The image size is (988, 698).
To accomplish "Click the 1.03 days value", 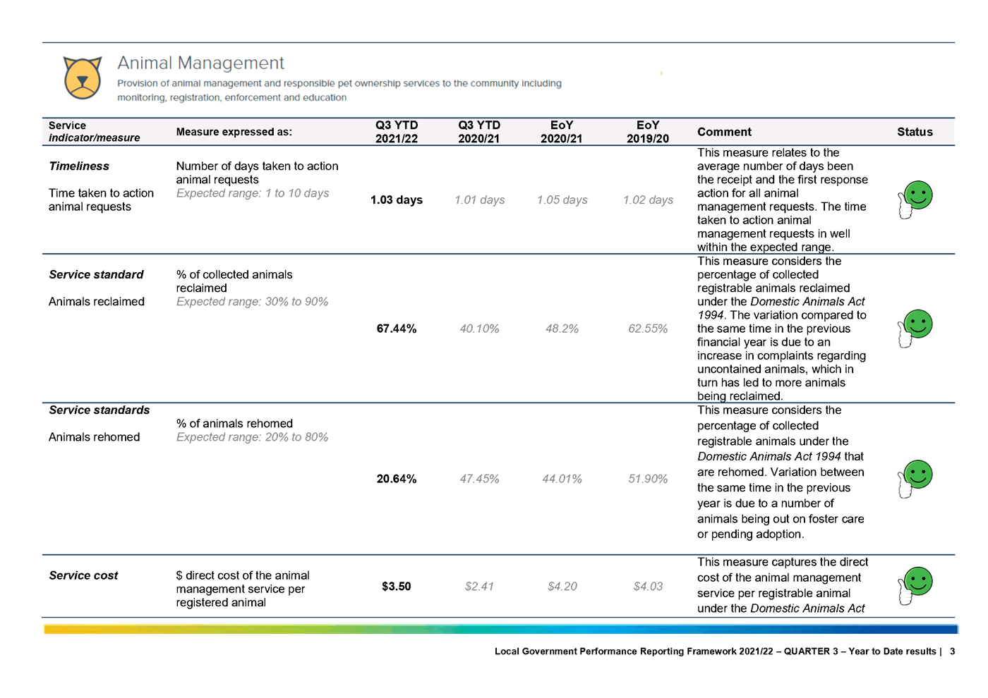I will (x=397, y=200).
